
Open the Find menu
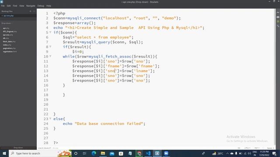pos(15,6)
